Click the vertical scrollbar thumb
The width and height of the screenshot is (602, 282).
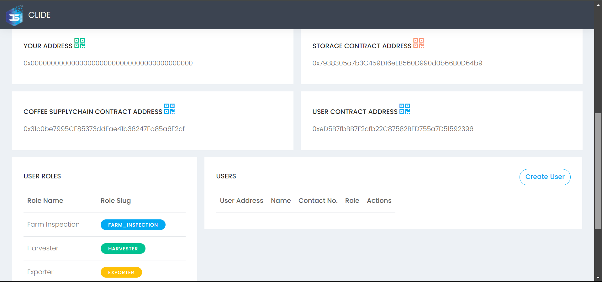[x=598, y=171]
